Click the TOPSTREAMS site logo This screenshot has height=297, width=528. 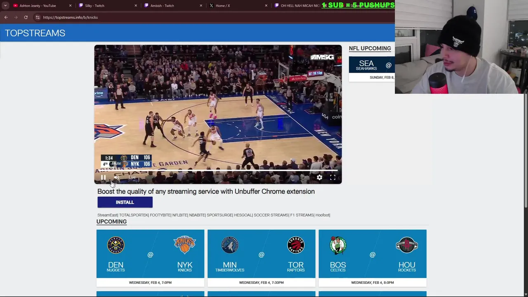pyautogui.click(x=35, y=33)
